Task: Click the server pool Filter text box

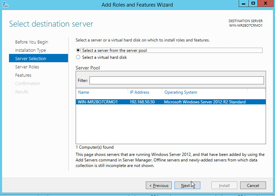Action: (x=177, y=81)
